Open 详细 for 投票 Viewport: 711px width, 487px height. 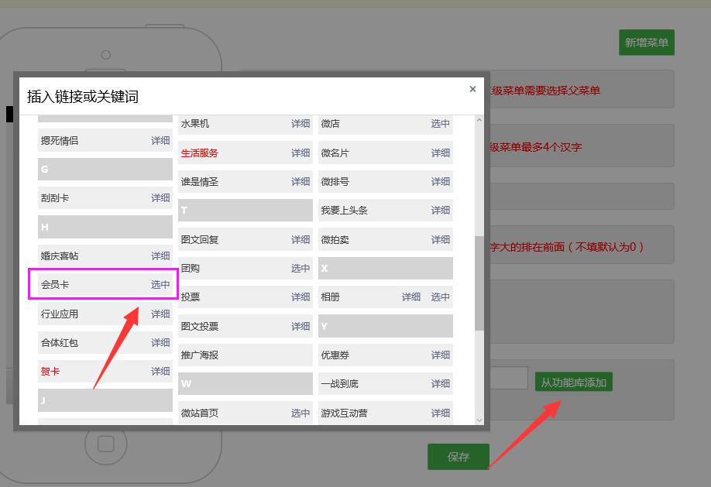301,297
